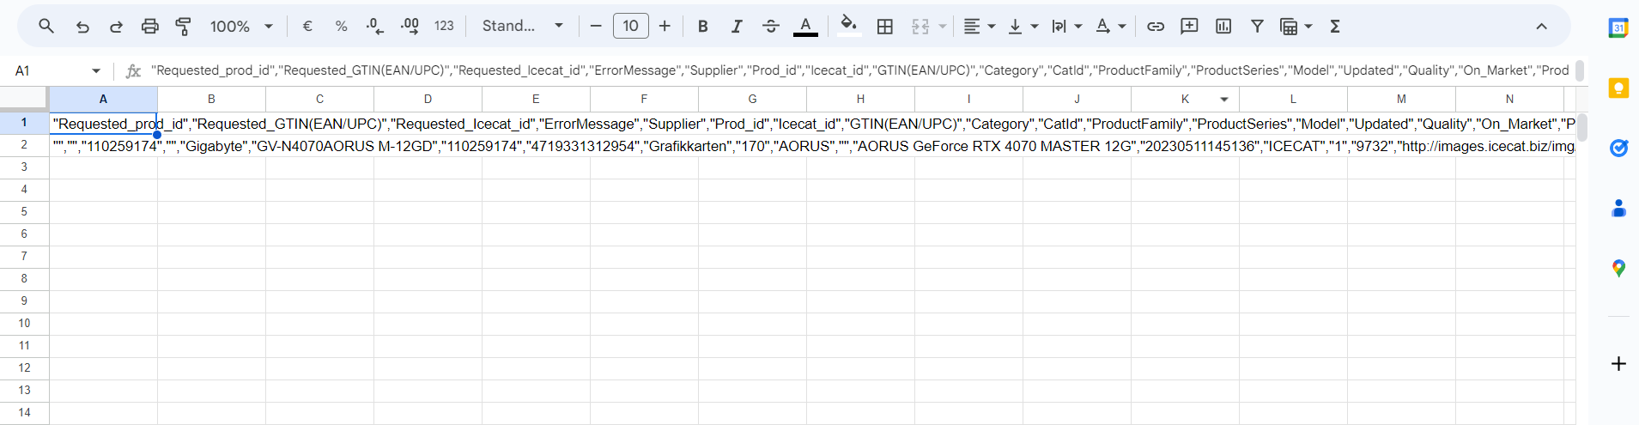Expand merge cells type dropdown arrow
The width and height of the screenshot is (1639, 425).
tap(942, 27)
